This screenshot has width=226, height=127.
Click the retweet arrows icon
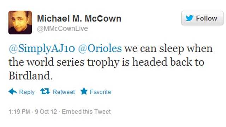(45, 91)
